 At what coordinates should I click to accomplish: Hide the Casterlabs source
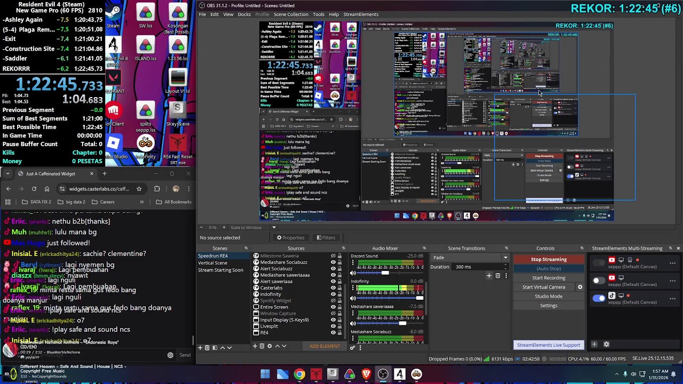[x=333, y=288]
